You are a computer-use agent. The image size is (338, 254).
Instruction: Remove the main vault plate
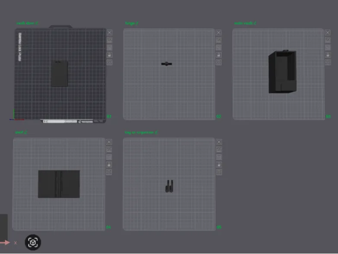(328, 32)
